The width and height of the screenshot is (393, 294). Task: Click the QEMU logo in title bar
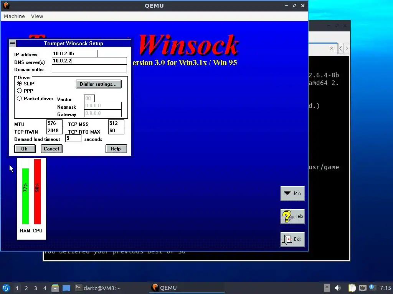(x=6, y=5)
